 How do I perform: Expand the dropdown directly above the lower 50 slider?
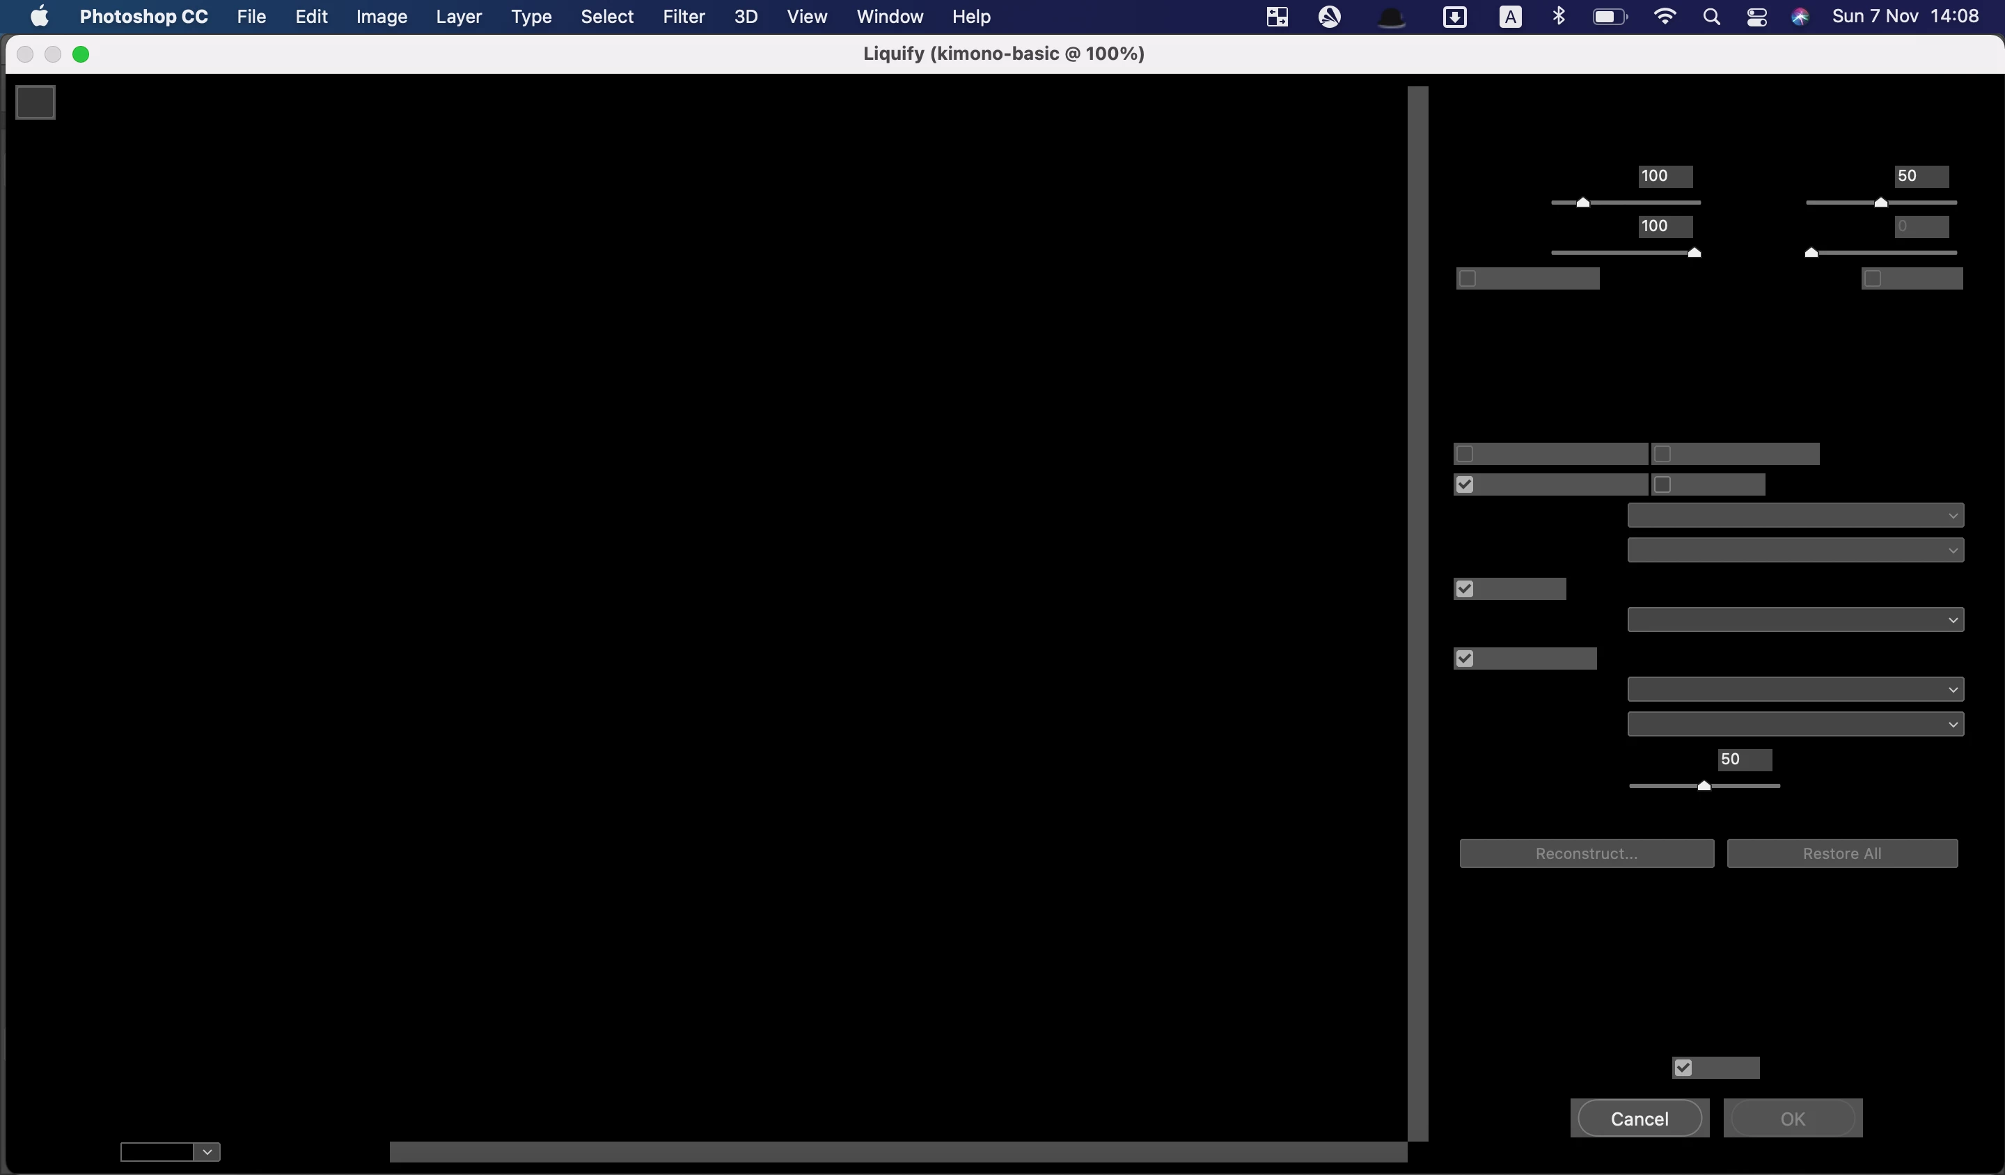coord(1795,724)
